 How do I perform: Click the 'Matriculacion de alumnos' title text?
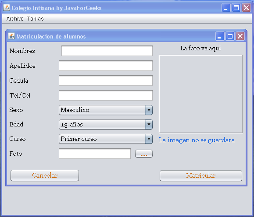51,36
